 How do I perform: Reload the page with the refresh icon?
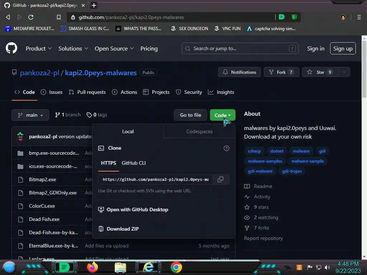31,17
